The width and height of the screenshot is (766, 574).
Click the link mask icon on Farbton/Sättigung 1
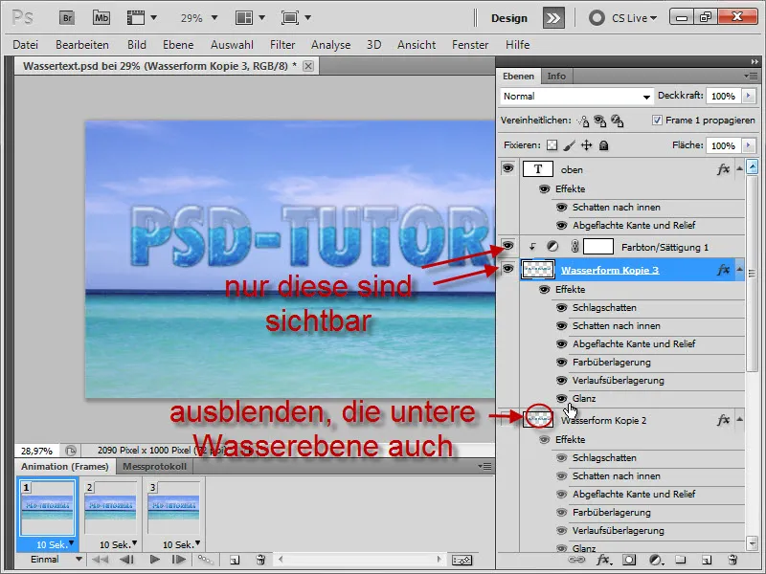(x=574, y=247)
